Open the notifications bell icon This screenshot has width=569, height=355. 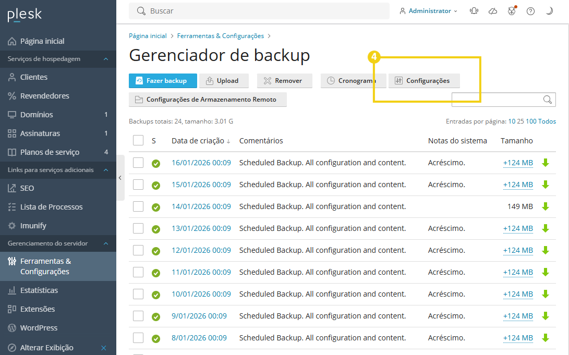tap(474, 10)
